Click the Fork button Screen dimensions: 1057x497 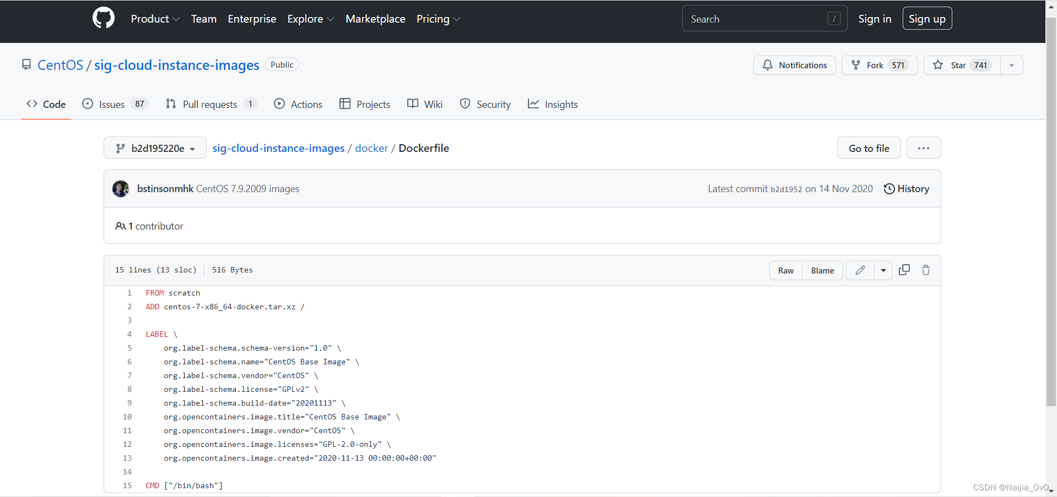coord(879,65)
